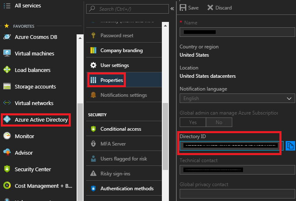296x201 pixels.
Task: Click the Virtual networks arrows icon
Action: point(7,103)
